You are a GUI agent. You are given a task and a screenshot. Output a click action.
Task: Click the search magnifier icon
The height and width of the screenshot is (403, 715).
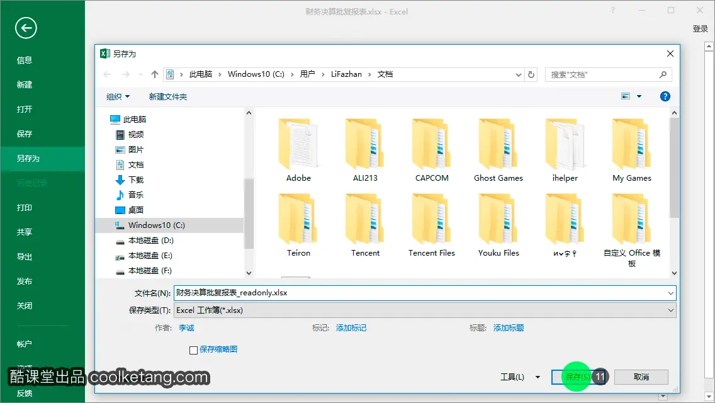[x=663, y=74]
